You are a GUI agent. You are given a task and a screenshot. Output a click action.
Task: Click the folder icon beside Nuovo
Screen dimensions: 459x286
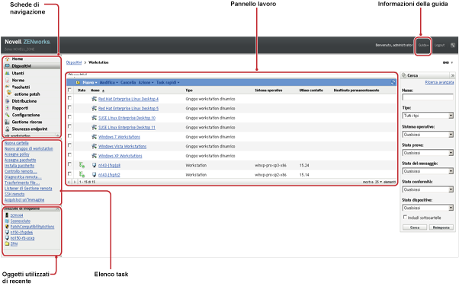click(78, 83)
